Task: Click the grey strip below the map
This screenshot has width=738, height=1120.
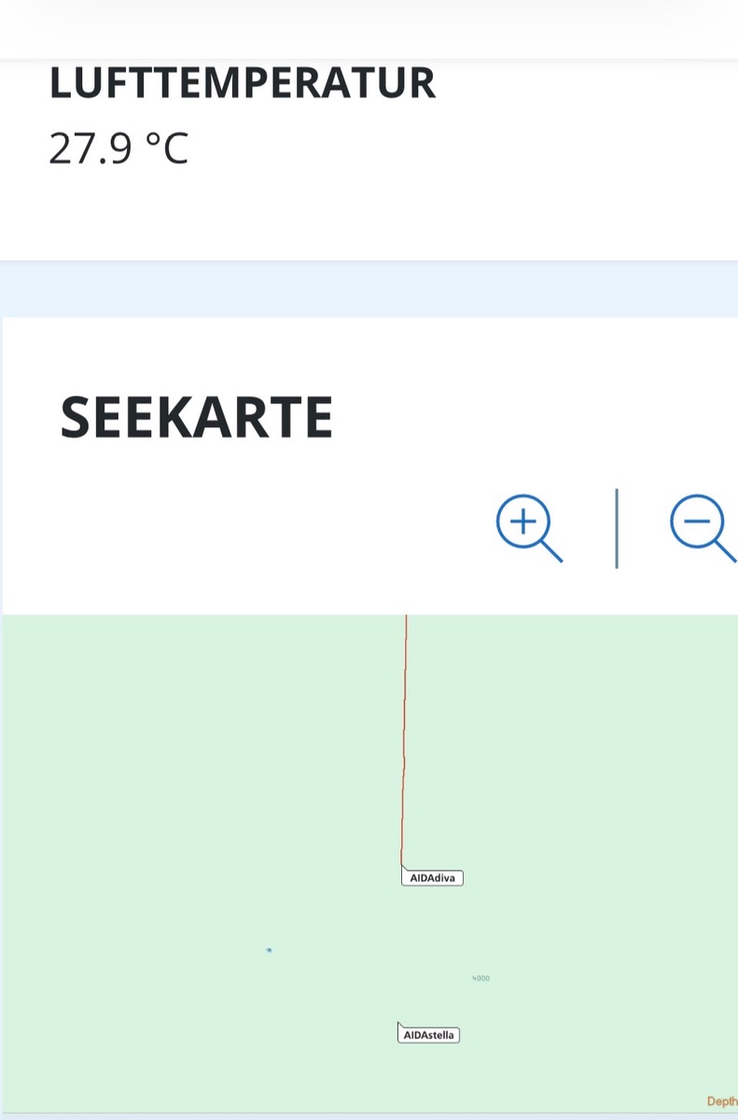Action: click(369, 1116)
